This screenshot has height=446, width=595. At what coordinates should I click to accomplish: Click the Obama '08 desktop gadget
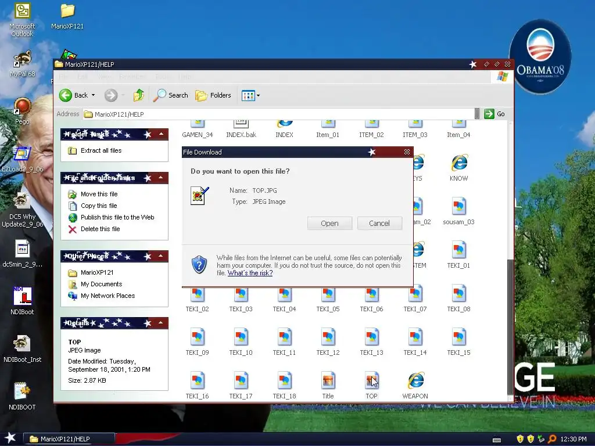click(540, 56)
